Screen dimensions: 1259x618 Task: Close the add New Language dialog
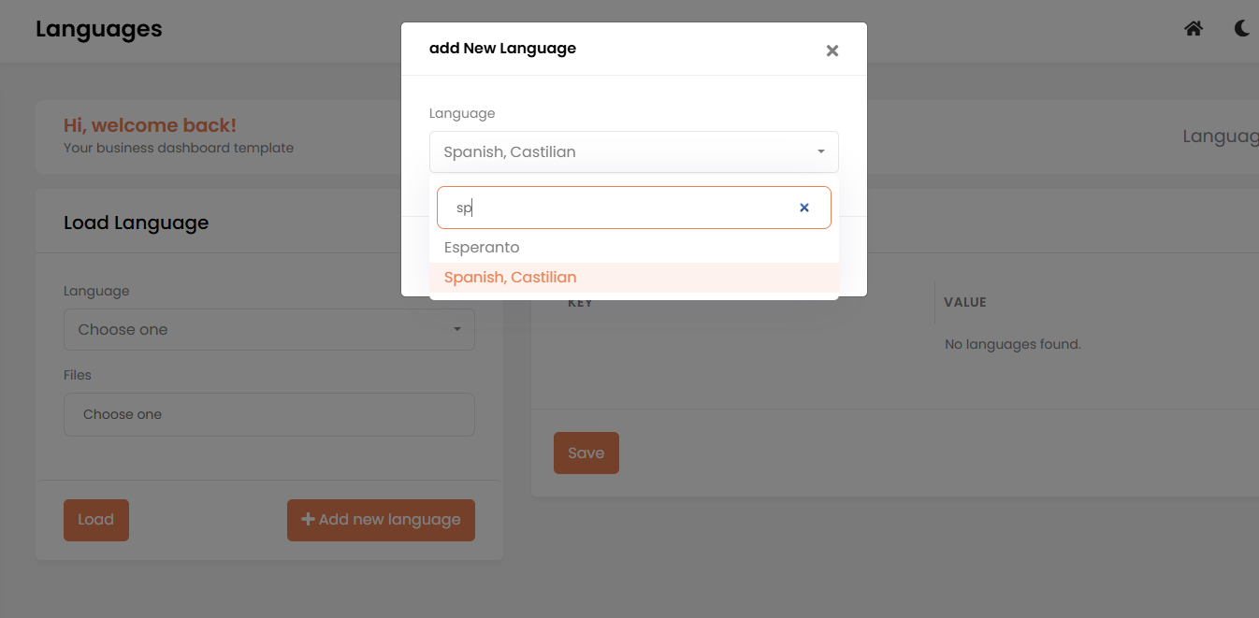pos(832,50)
